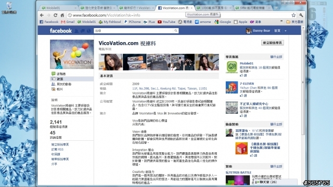Open the Facebook account dropdown arrow
The height and width of the screenshot is (187, 333).
pyautogui.click(x=286, y=31)
